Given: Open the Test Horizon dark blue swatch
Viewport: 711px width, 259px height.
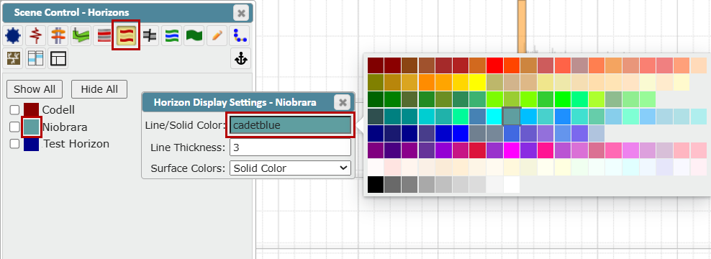Looking at the screenshot, I should click(31, 144).
